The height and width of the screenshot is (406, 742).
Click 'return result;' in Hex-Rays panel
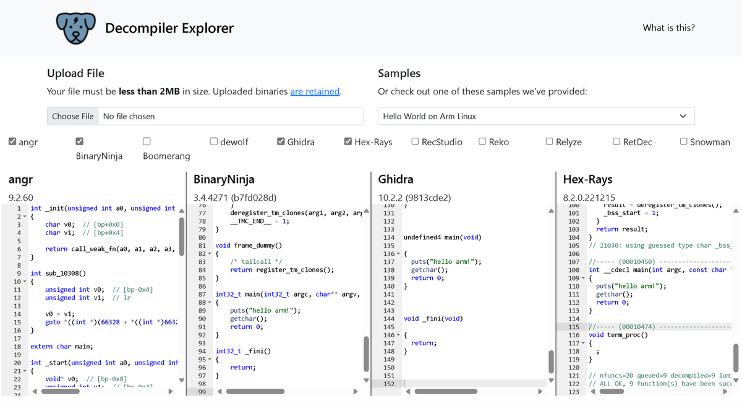pyautogui.click(x=622, y=229)
